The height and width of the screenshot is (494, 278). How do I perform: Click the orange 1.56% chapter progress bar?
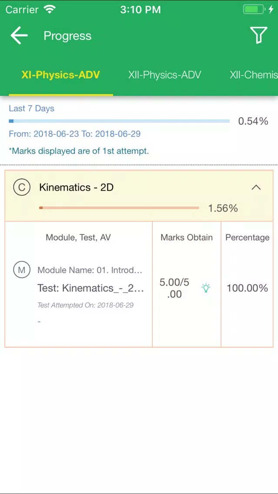tap(119, 208)
